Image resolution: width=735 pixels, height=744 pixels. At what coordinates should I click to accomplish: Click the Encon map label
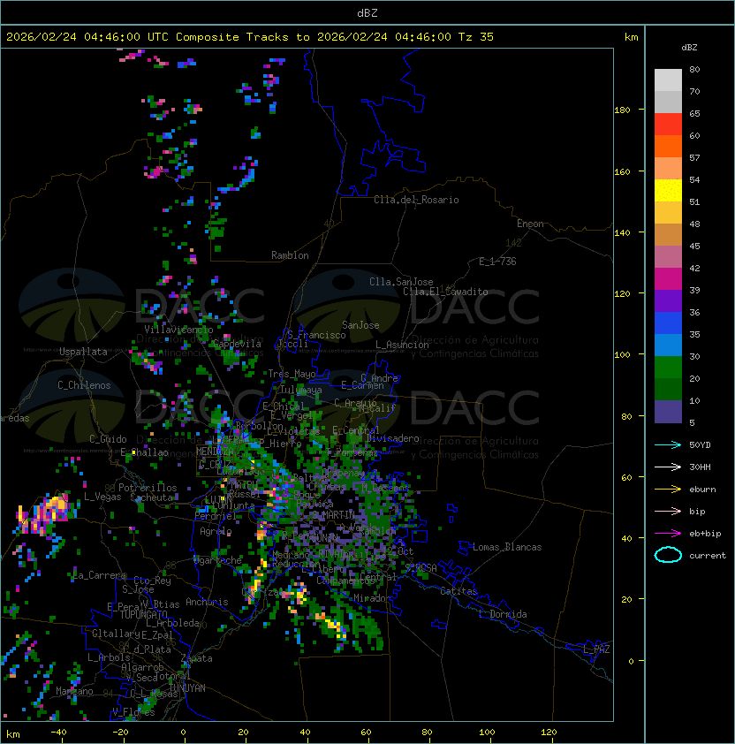point(530,224)
